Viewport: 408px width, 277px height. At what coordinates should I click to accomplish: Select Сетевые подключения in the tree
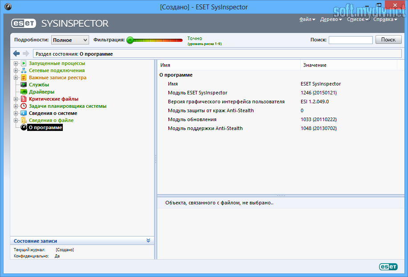coord(57,70)
